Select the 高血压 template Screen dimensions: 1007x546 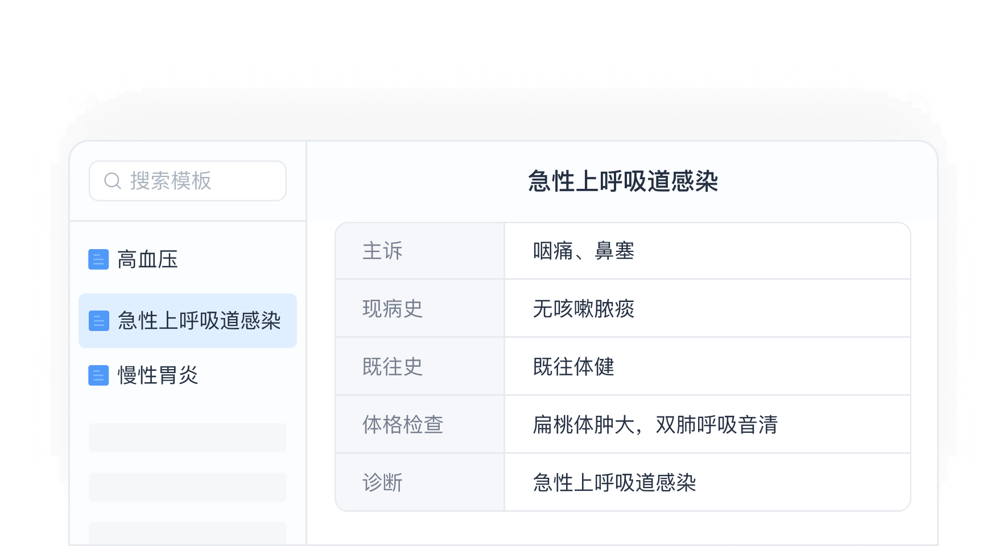click(x=147, y=260)
